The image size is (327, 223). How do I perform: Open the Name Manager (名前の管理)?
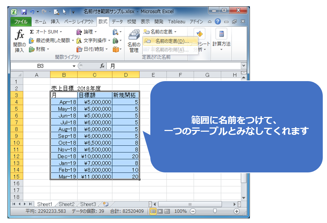pos(134,41)
